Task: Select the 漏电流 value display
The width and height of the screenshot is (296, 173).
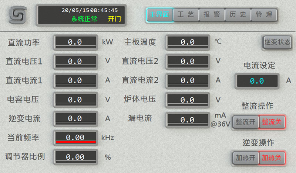Action: point(188,120)
